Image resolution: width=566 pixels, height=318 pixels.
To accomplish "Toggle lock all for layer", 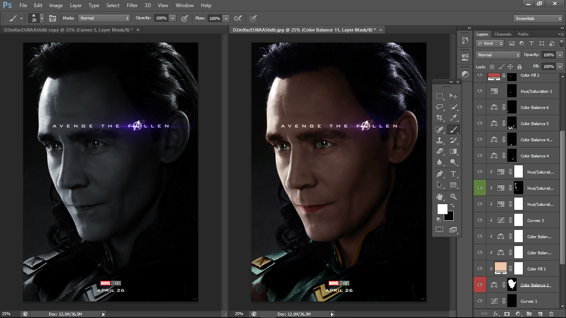I will 519,66.
